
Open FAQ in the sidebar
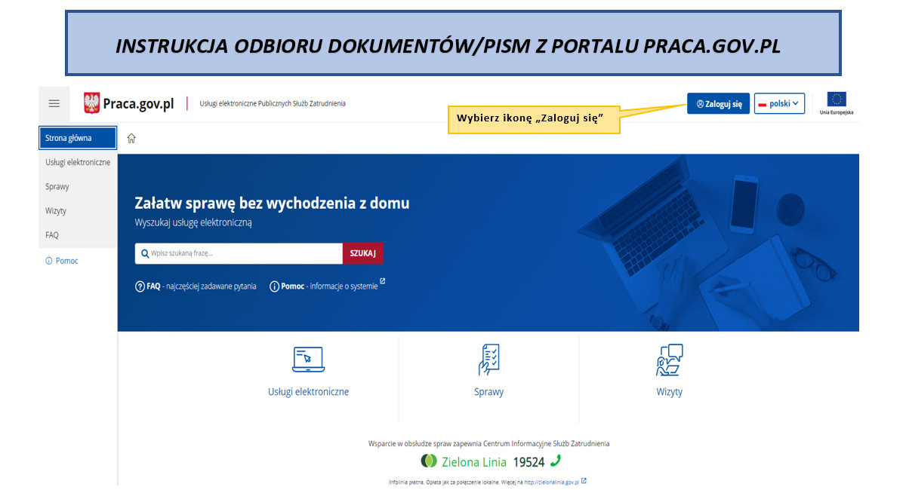(x=78, y=234)
